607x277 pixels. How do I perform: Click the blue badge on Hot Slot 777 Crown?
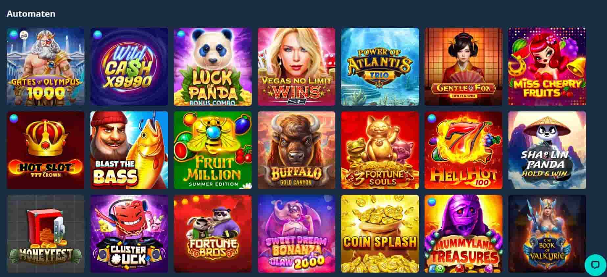coord(14,118)
